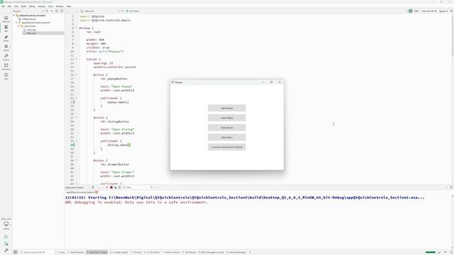The width and height of the screenshot is (454, 255).
Task: Open the Debug menu
Action: click(32, 6)
